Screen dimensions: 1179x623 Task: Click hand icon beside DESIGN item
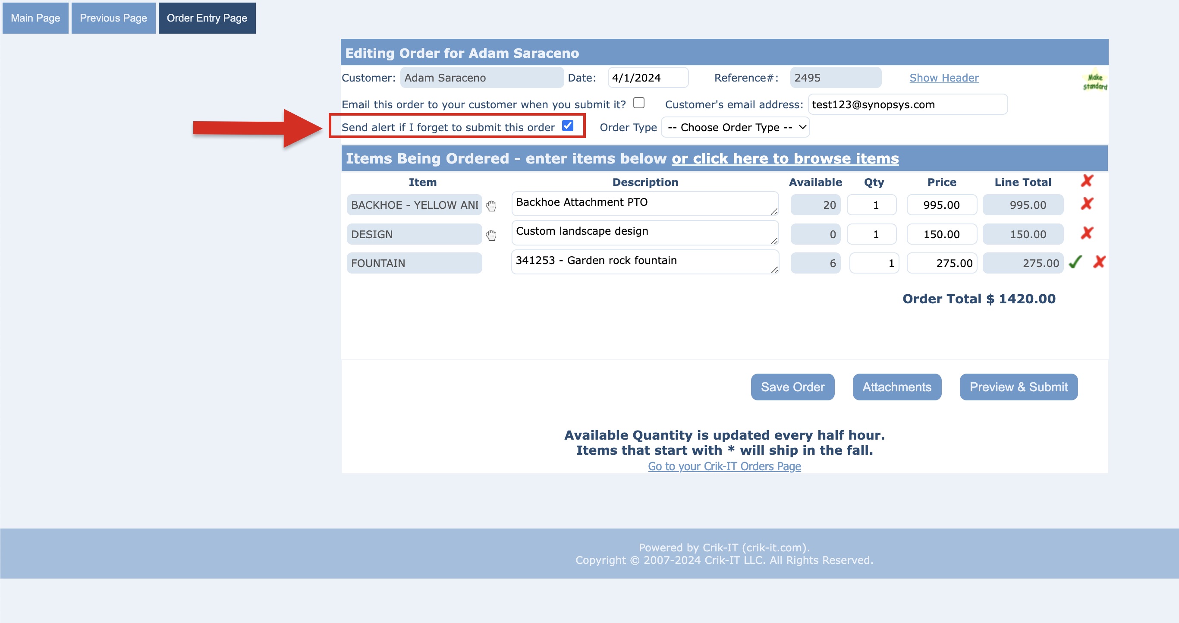tap(491, 235)
